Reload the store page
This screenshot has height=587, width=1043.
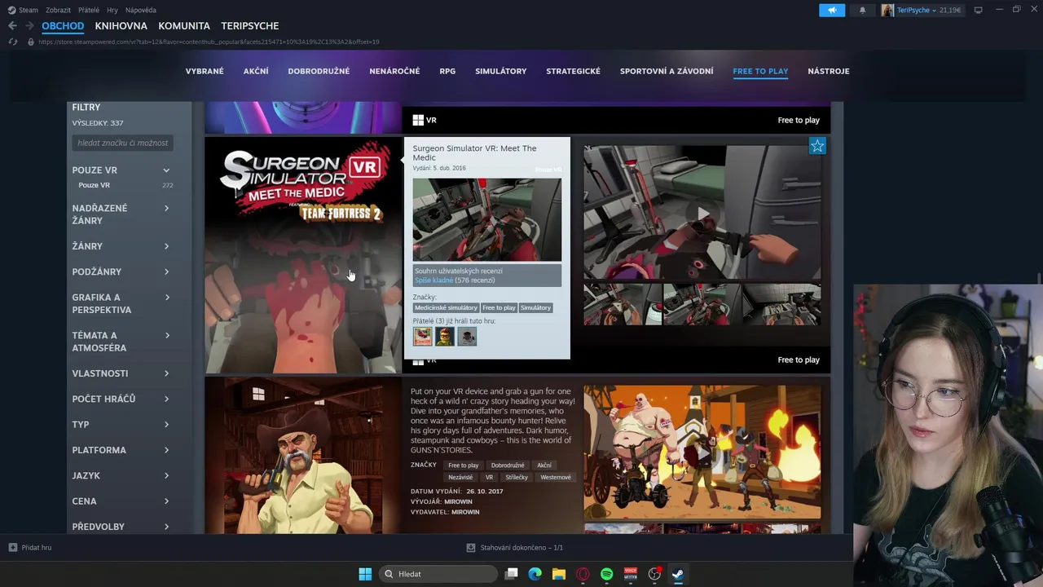click(12, 42)
